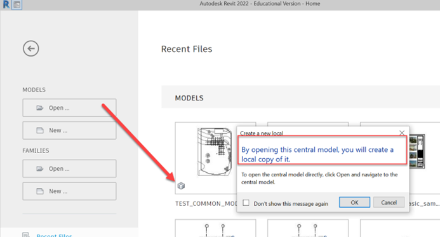Go back using the circular arrow button
This screenshot has height=237, width=440.
coord(31,48)
